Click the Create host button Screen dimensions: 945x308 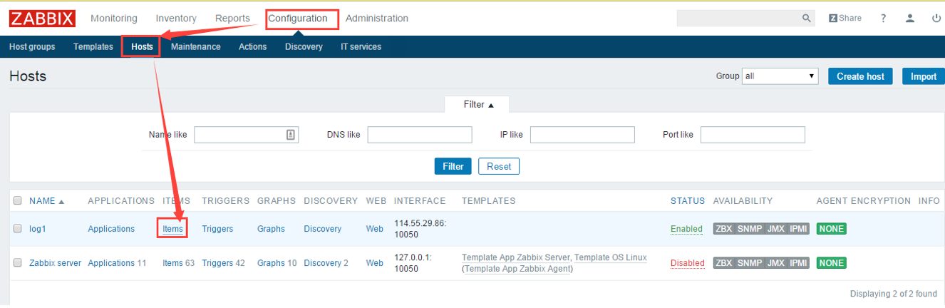860,76
